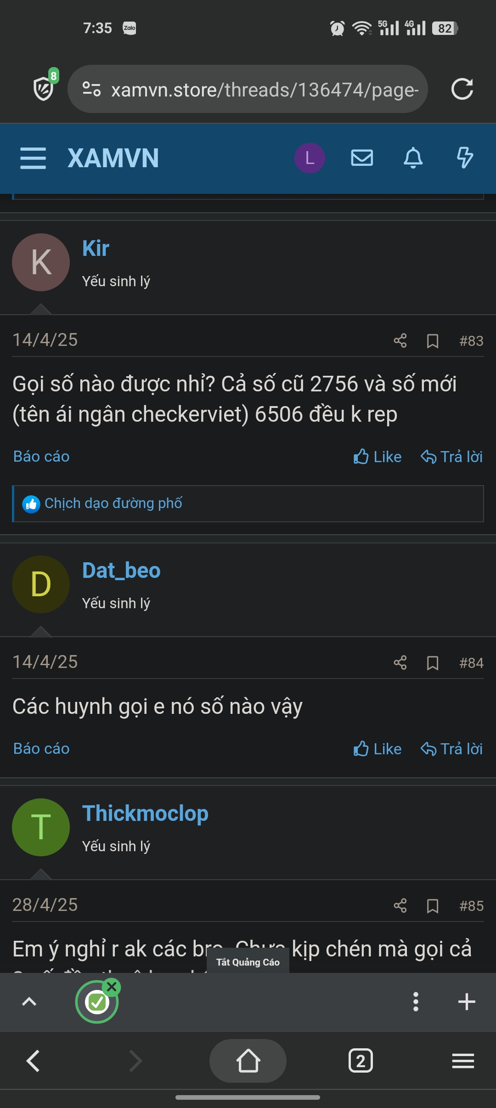The width and height of the screenshot is (496, 1108).
Task: Open the three-dot options menu
Action: [416, 1002]
